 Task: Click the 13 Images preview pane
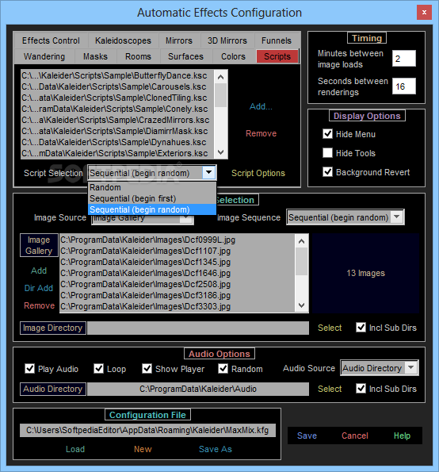pyautogui.click(x=365, y=274)
